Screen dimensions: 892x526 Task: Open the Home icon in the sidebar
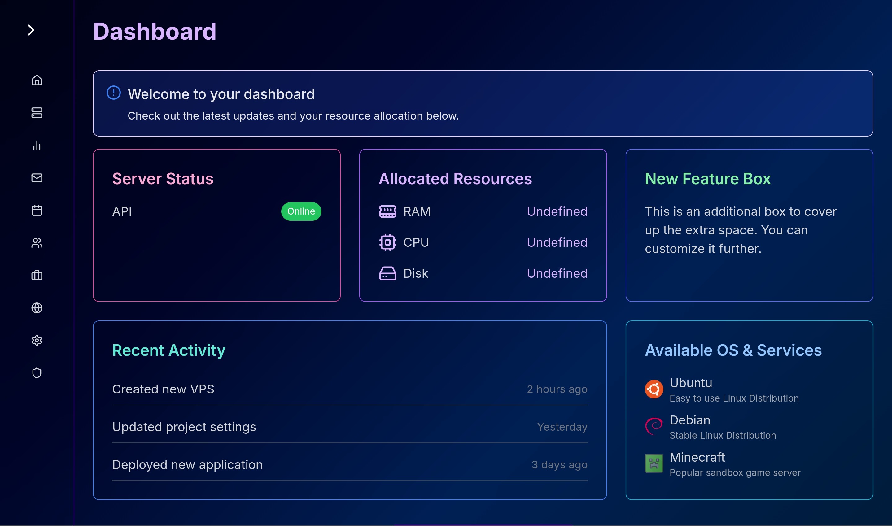37,80
